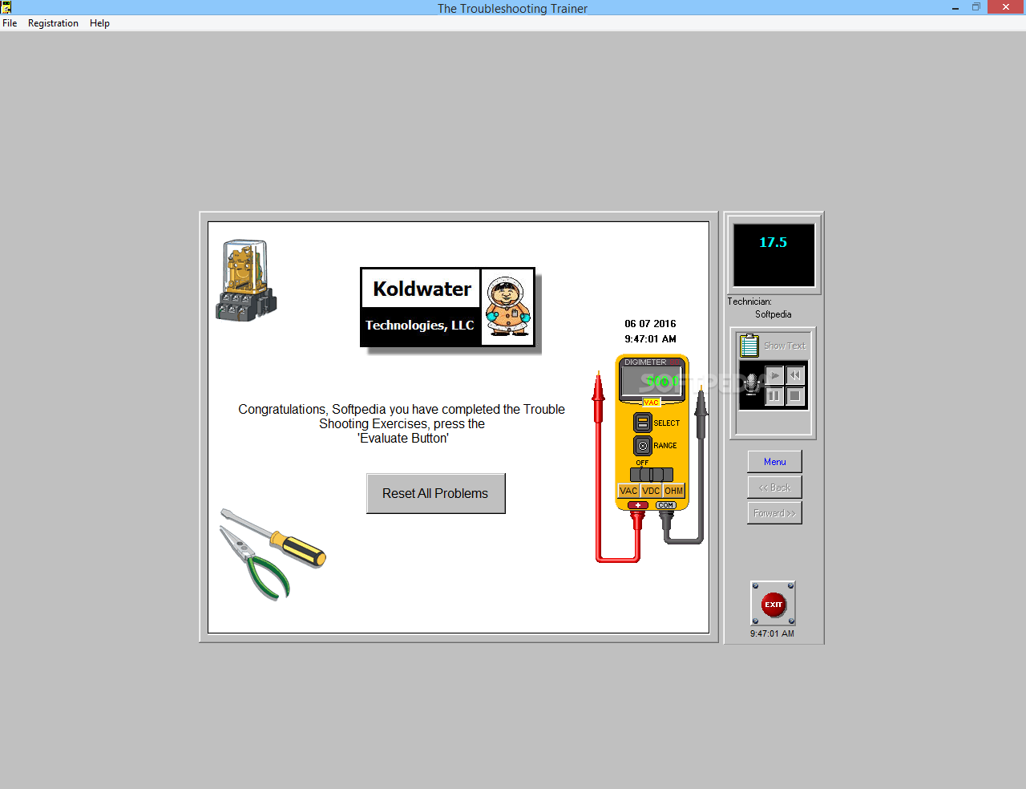Image resolution: width=1026 pixels, height=789 pixels.
Task: Minimize the Troubleshooting Trainer window
Action: pos(955,7)
